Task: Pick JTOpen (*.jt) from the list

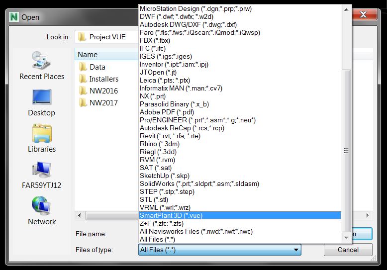Action: [240, 72]
